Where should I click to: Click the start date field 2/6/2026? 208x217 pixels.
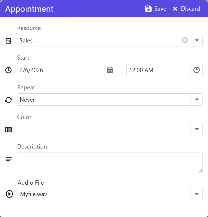61,70
